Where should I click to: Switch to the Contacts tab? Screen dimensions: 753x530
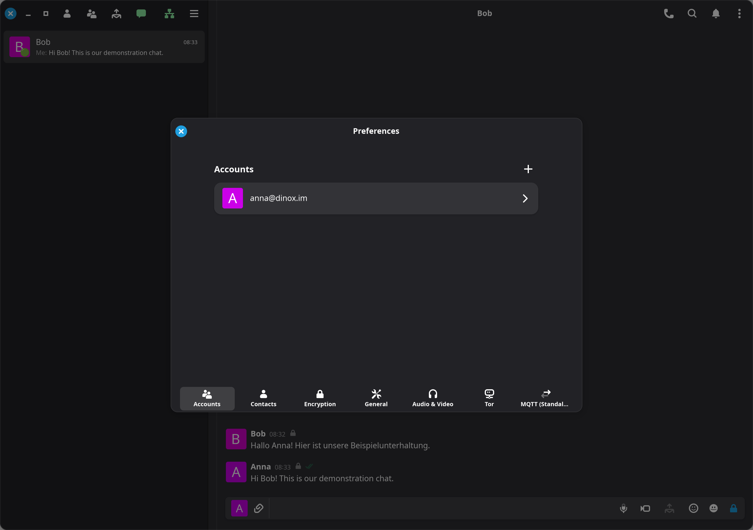coord(263,398)
